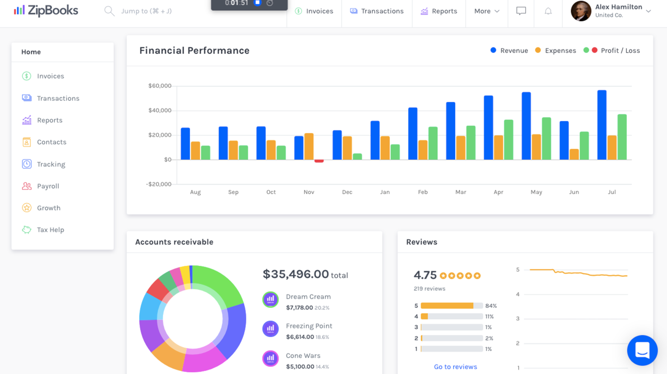
Task: Click the timer clock icon
Action: (x=270, y=3)
